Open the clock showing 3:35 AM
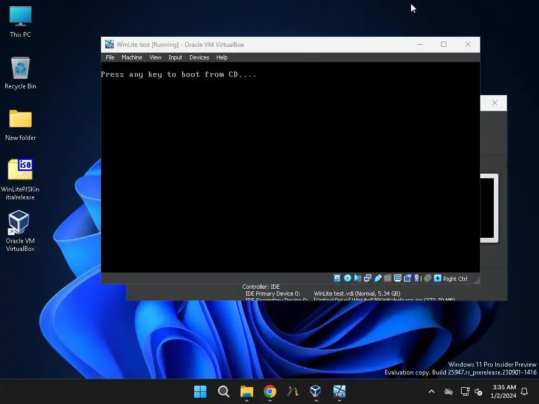This screenshot has width=539, height=404. click(x=504, y=391)
